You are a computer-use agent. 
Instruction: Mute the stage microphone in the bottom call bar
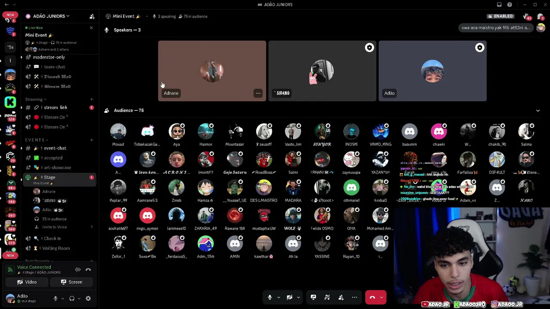point(270,297)
